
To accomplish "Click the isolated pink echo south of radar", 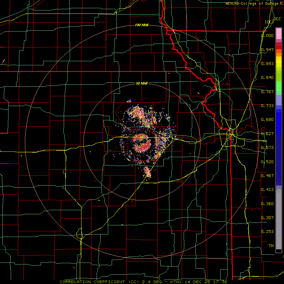I will coord(147,172).
